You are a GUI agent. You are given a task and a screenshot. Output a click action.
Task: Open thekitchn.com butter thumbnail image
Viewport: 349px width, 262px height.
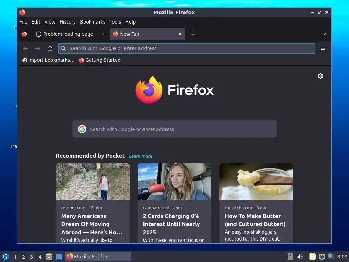[256, 182]
